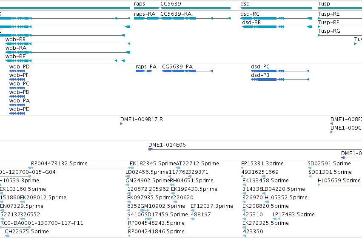
Task: Click the EK193458.5prime EST label
Action: coord(265,181)
